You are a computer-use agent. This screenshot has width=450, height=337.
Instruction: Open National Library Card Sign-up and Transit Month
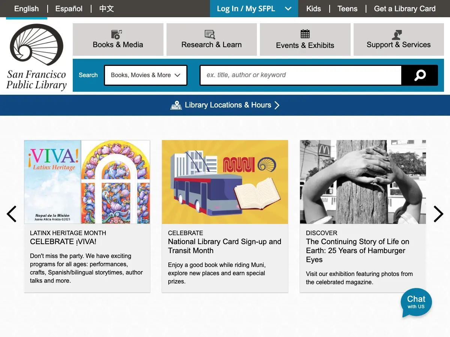pos(225,246)
